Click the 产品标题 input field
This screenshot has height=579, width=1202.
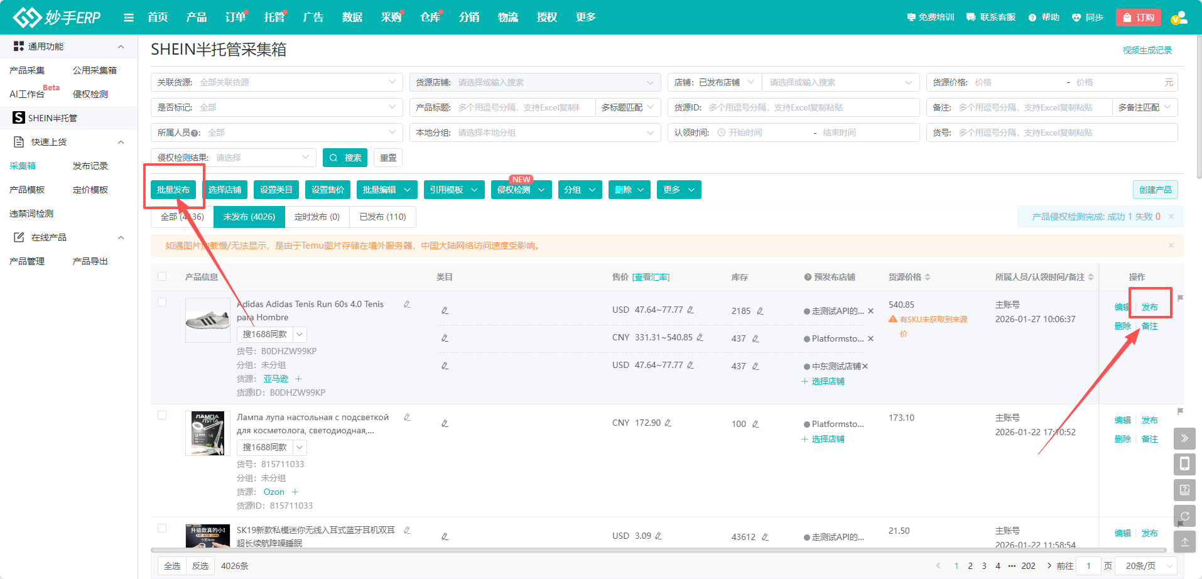(x=524, y=107)
